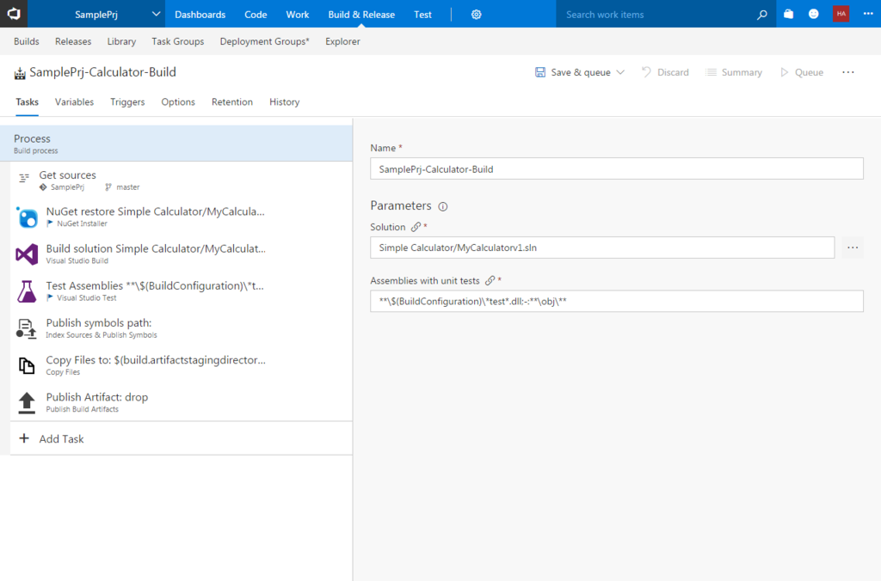The width and height of the screenshot is (881, 581).
Task: Select the Build solution task
Action: point(181,254)
